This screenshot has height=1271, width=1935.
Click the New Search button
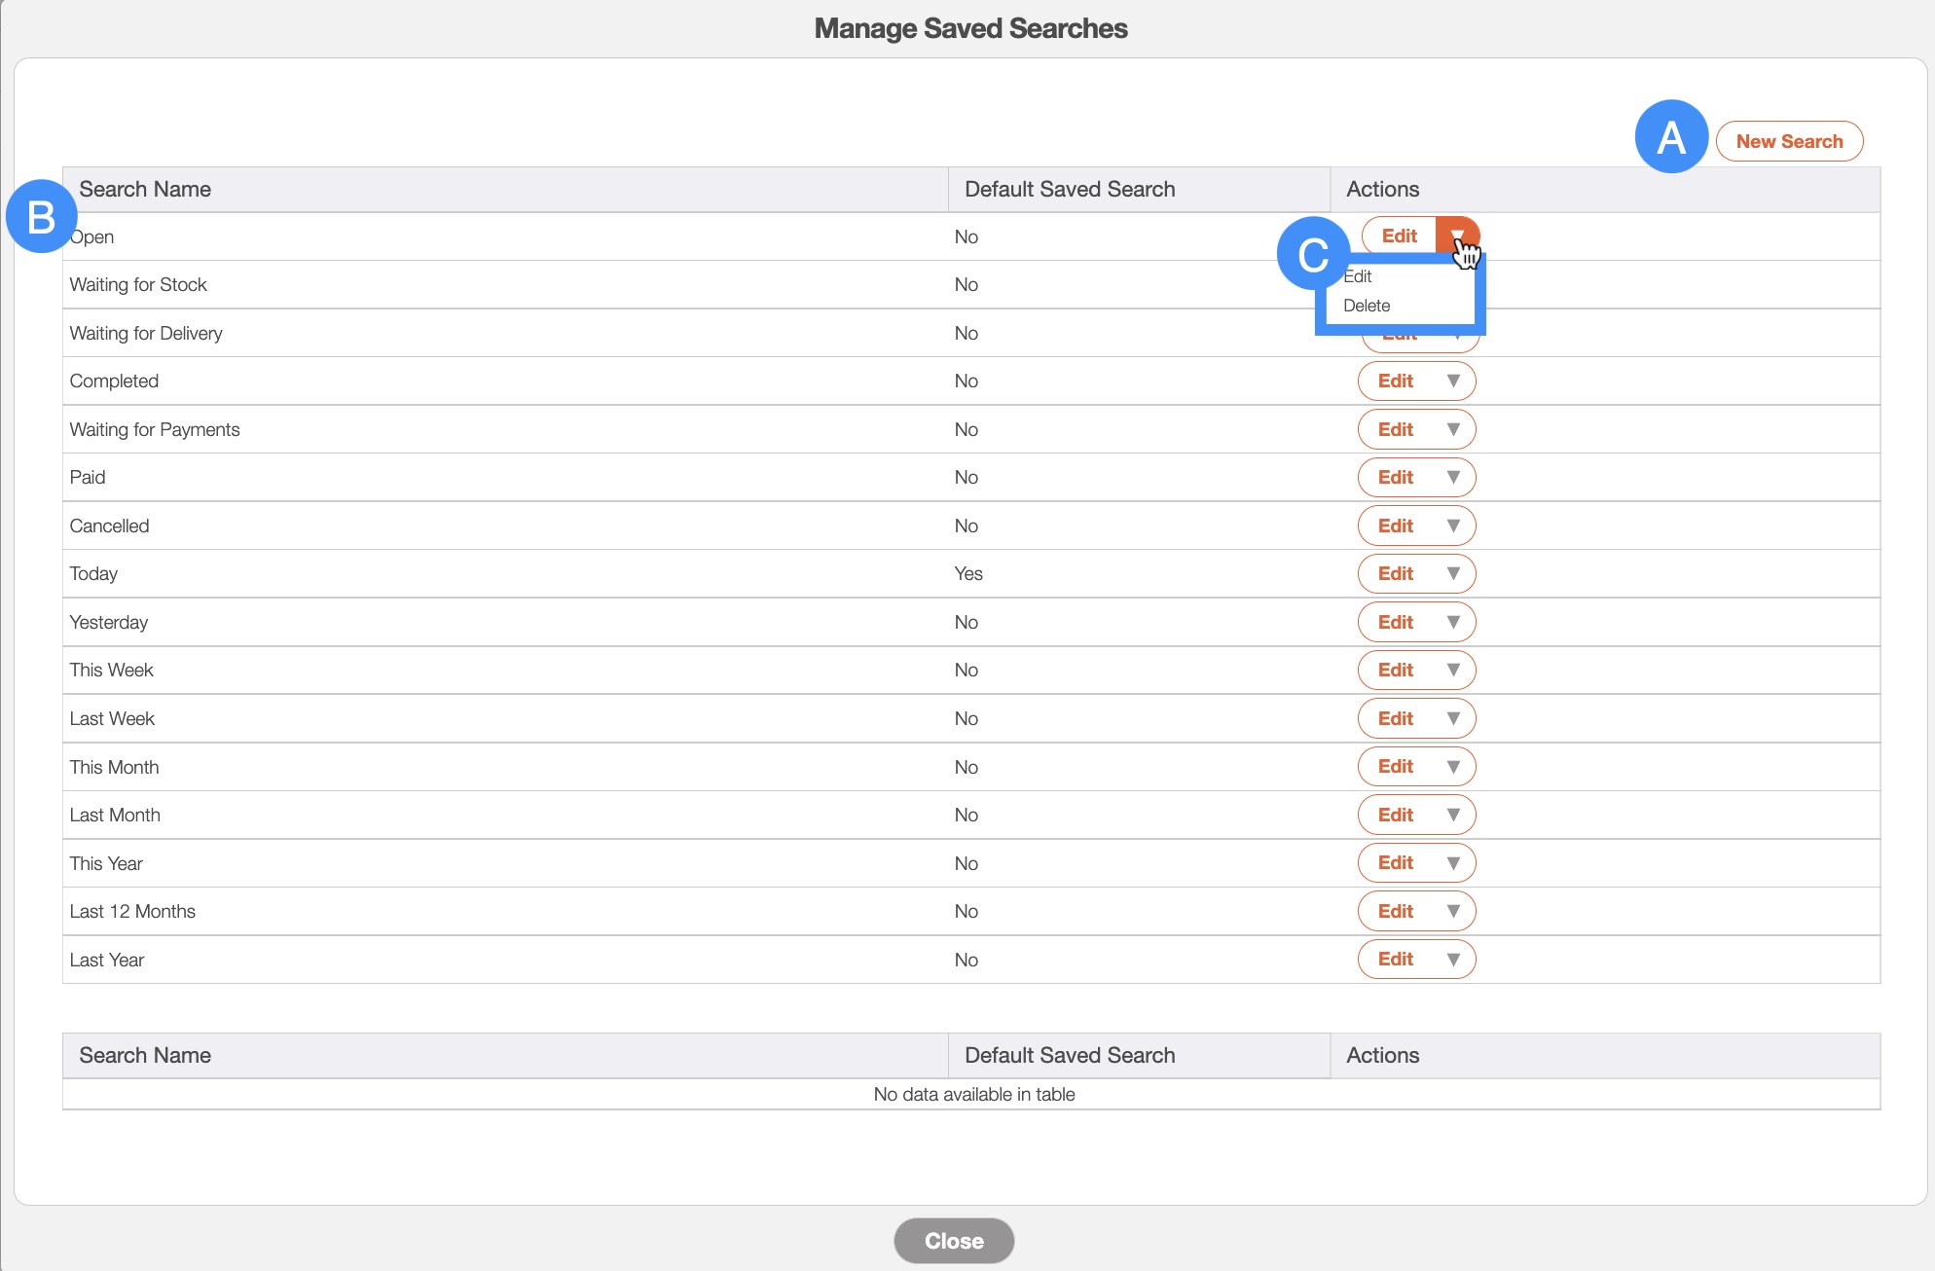1788,141
